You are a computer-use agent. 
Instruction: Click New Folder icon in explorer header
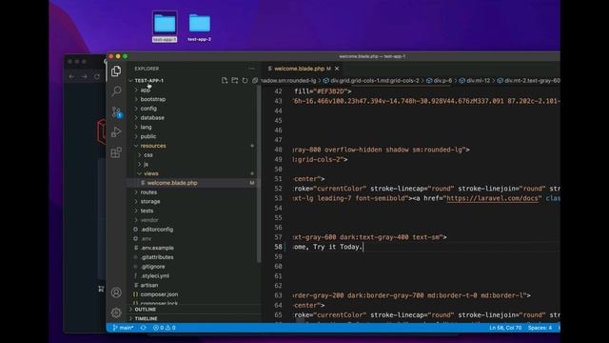(235, 80)
